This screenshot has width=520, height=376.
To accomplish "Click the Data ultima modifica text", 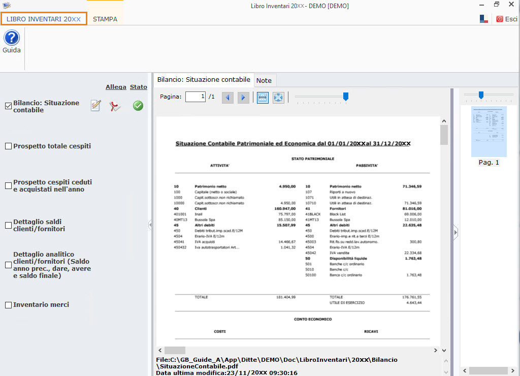I will tap(227, 372).
